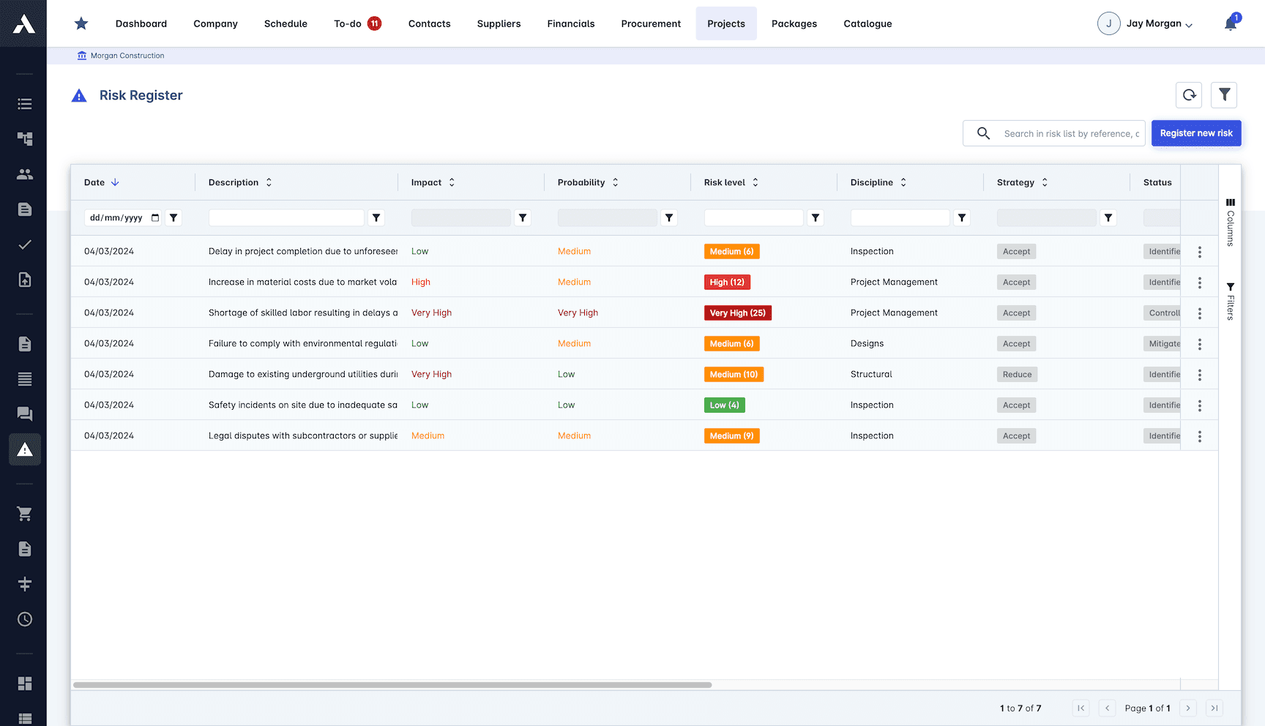This screenshot has height=726, width=1265.
Task: Switch to the Procurement tab
Action: coord(650,23)
